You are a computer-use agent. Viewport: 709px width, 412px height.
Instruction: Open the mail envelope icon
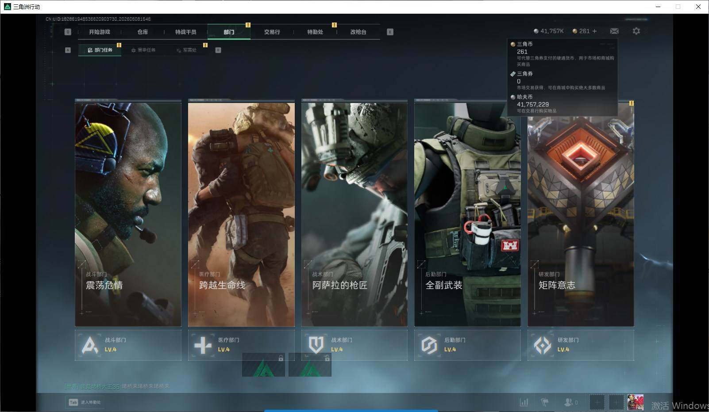[614, 31]
